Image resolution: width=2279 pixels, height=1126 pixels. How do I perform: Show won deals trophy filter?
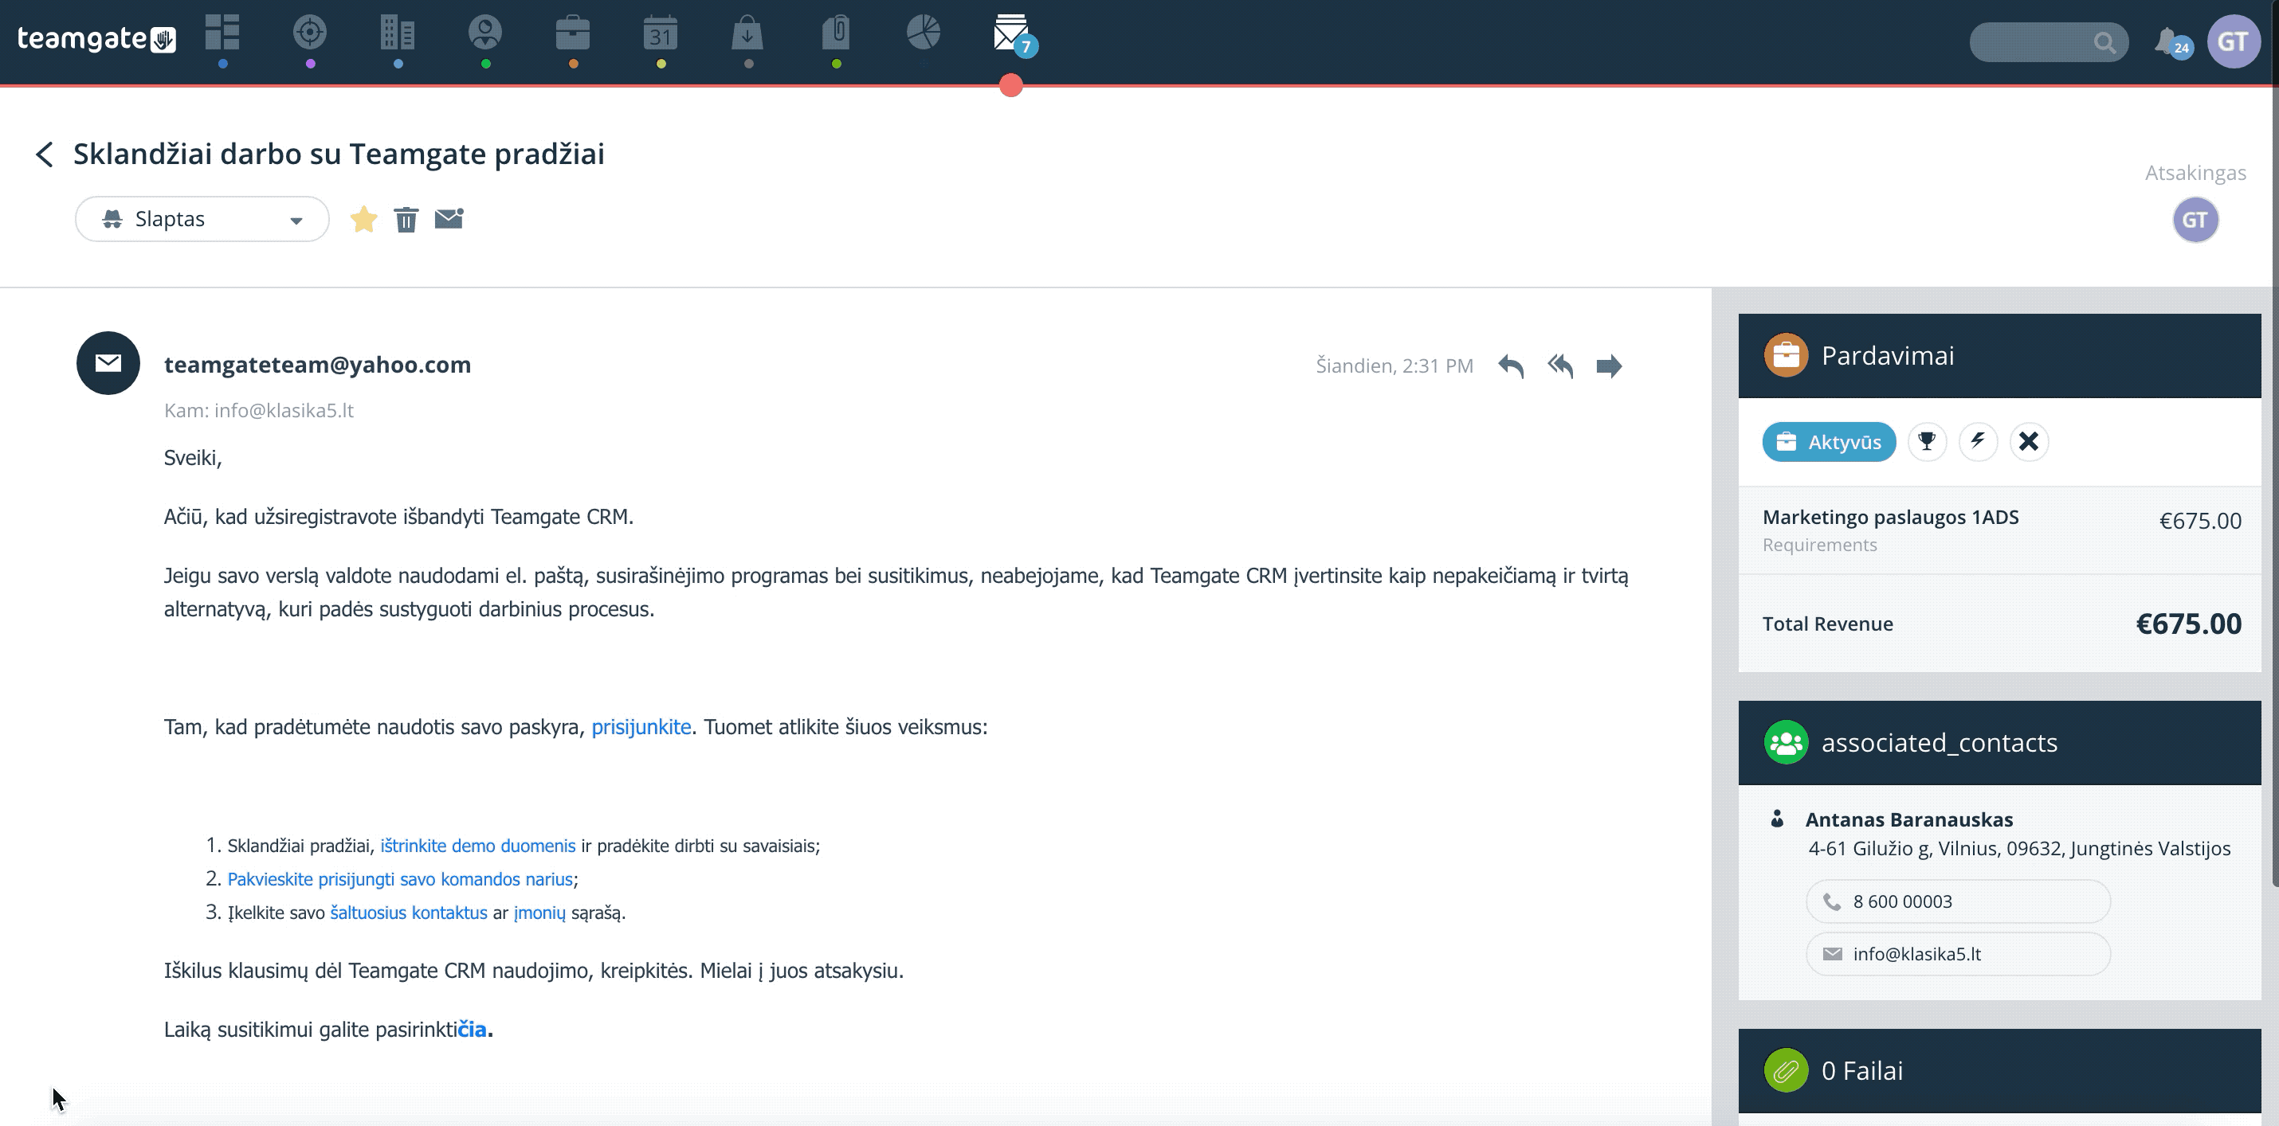1927,441
